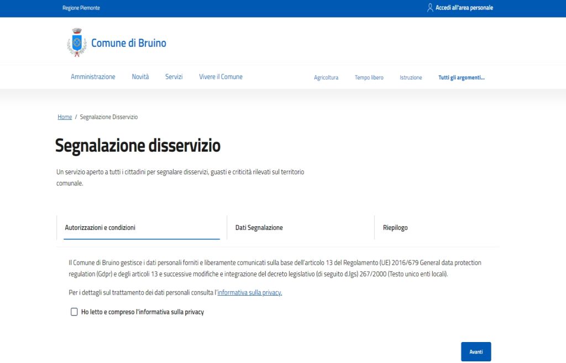Show all topics via Tutti gli argomenti

click(461, 78)
